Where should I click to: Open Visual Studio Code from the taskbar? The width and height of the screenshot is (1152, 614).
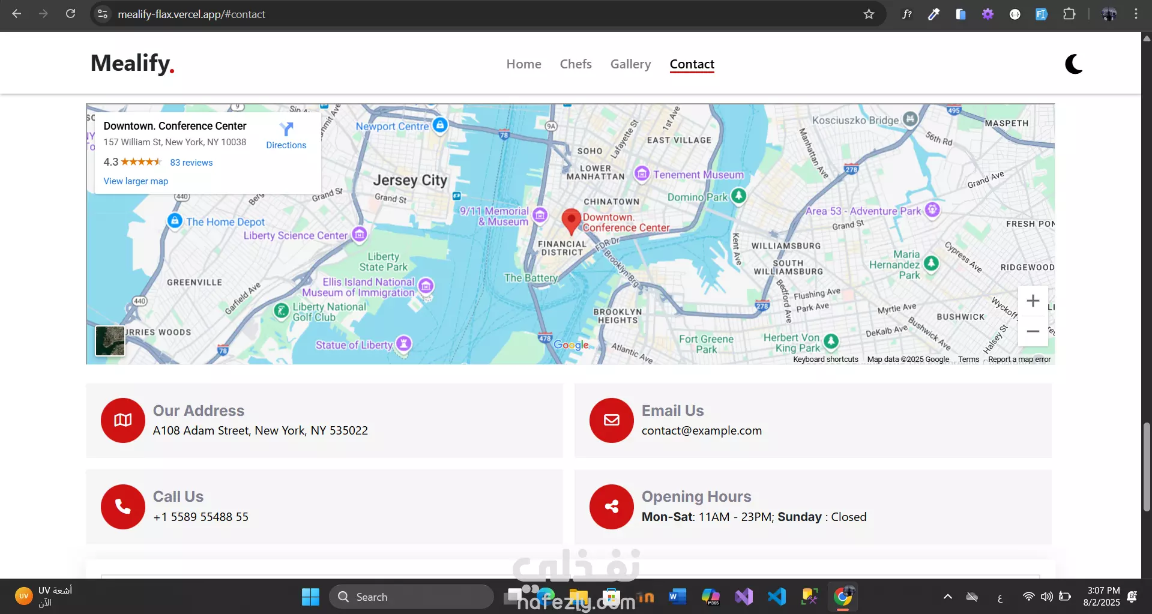[x=776, y=597]
